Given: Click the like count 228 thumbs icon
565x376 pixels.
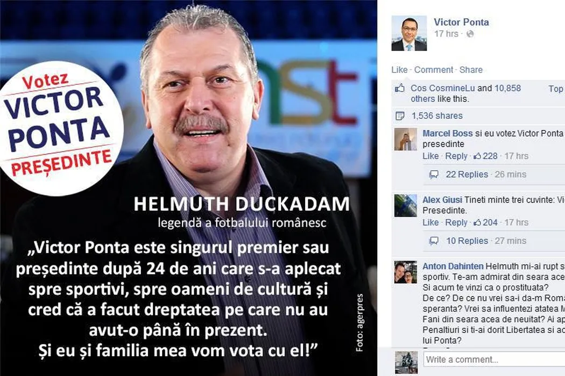Looking at the screenshot, I should tap(477, 156).
